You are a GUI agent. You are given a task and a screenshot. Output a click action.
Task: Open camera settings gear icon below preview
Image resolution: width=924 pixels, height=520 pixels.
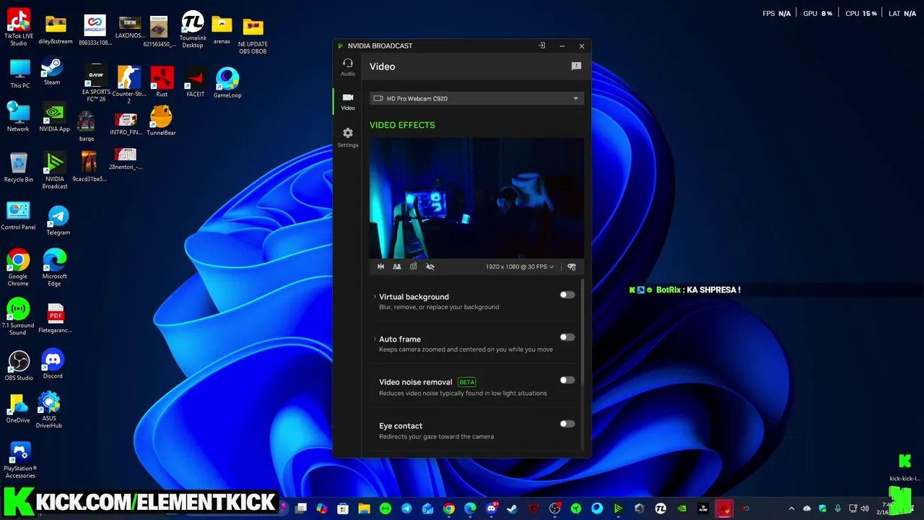pos(572,266)
